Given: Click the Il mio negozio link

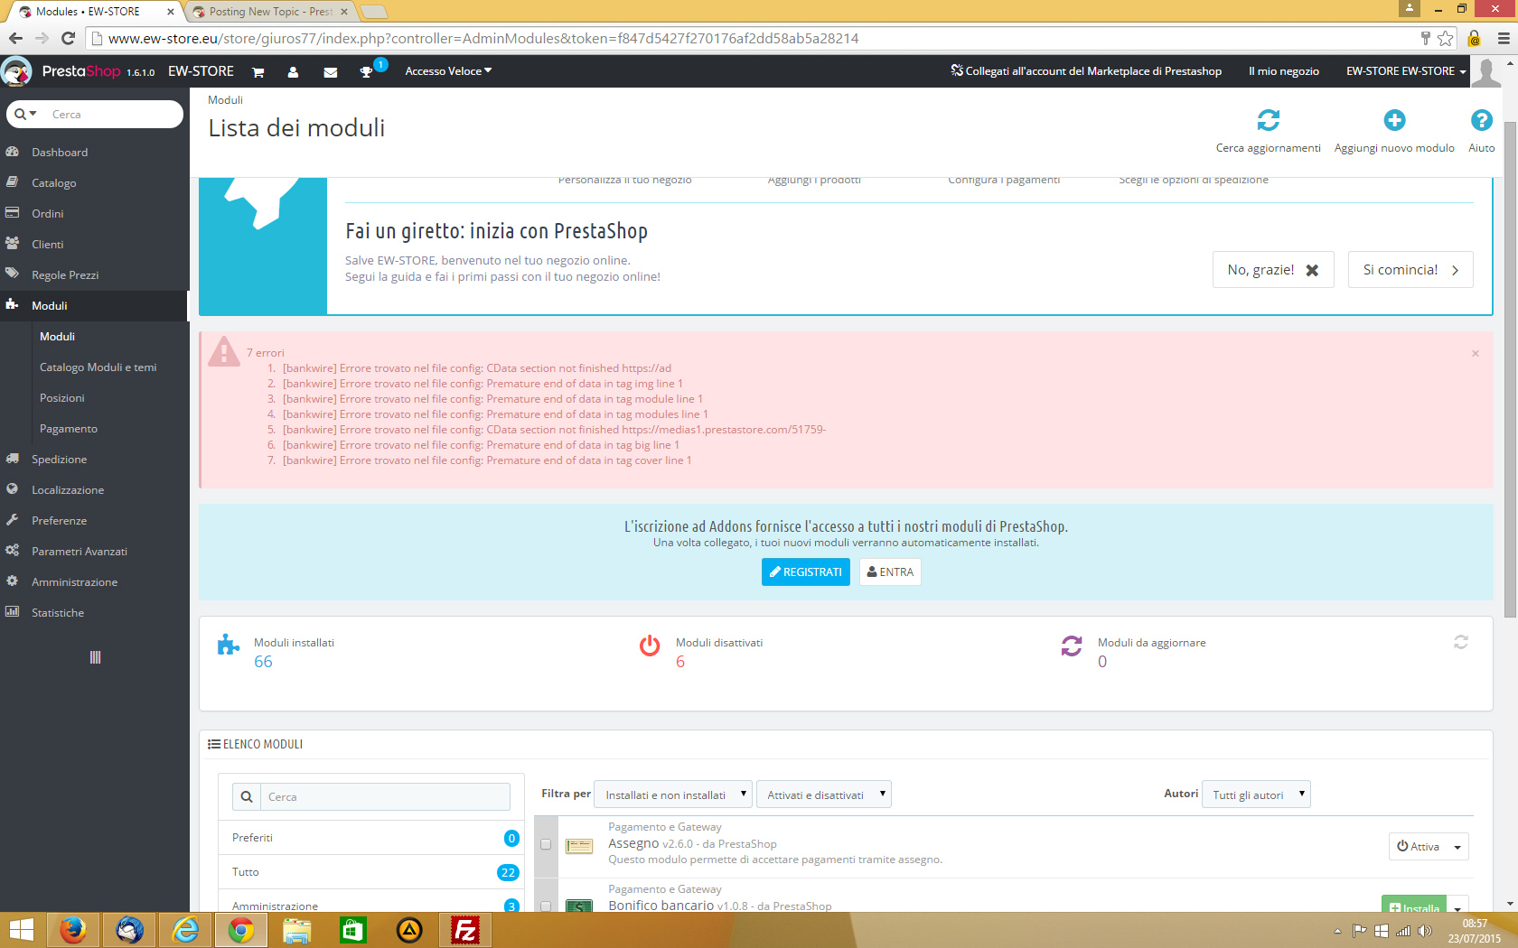Looking at the screenshot, I should (1284, 71).
